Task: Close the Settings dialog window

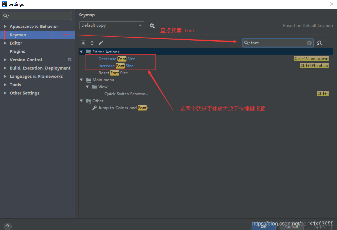Action: (x=331, y=4)
